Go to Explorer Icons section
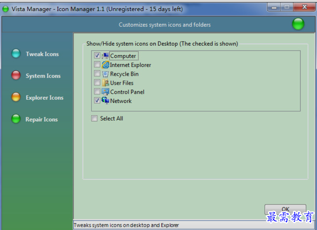 pyautogui.click(x=44, y=98)
